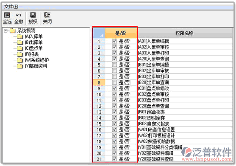Click the 全选 select-all toolbar icon
Image resolution: width=236 pixels, height=166 pixels.
[x=7, y=15]
